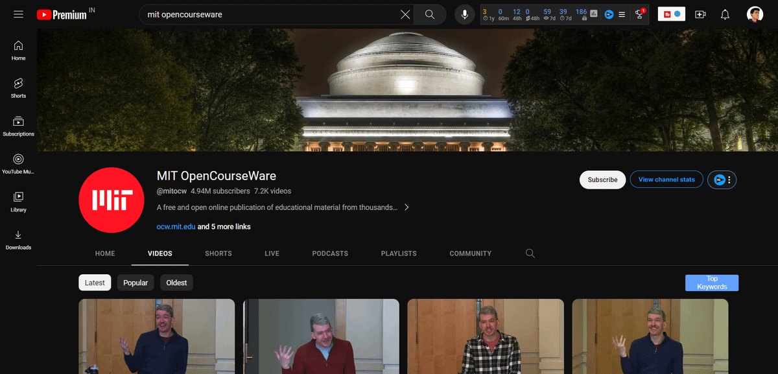
Task: Go to Home in sidebar
Action: click(18, 51)
